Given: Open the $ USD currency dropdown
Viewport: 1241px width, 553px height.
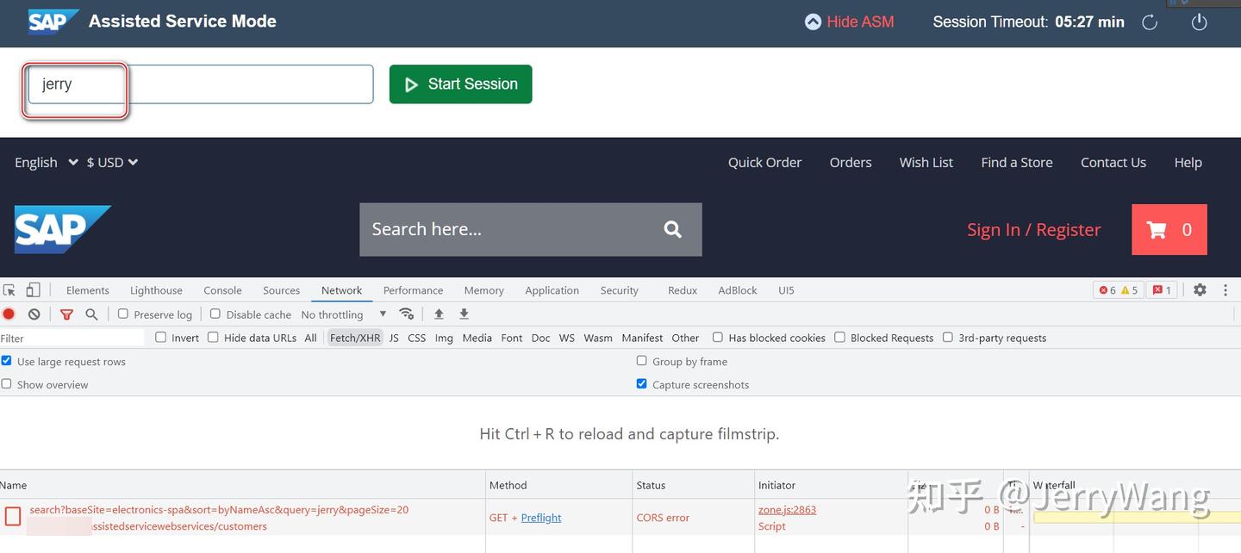Looking at the screenshot, I should click(112, 162).
